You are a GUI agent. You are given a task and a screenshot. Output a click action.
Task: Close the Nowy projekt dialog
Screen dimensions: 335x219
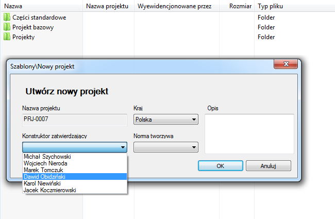point(286,64)
